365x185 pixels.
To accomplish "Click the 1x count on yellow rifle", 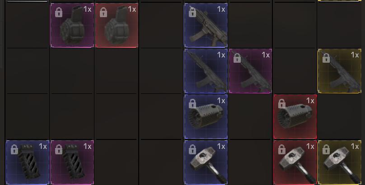I will click(355, 55).
